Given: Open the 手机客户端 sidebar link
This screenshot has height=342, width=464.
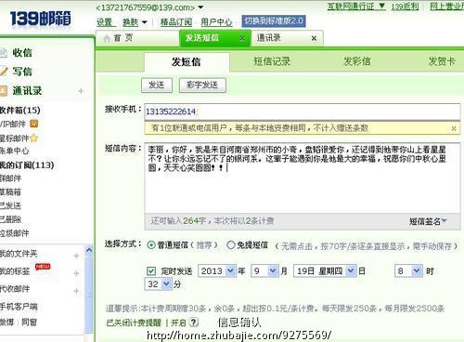Looking at the screenshot, I should 19,307.
